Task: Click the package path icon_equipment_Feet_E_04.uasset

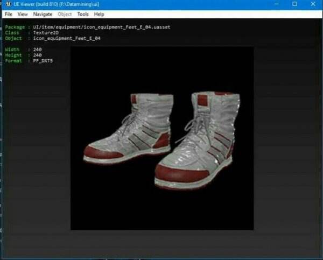Action: coord(102,27)
